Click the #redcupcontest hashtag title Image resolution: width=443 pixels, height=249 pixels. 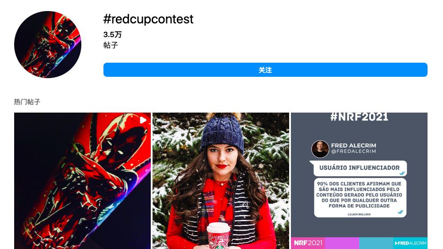tap(148, 19)
